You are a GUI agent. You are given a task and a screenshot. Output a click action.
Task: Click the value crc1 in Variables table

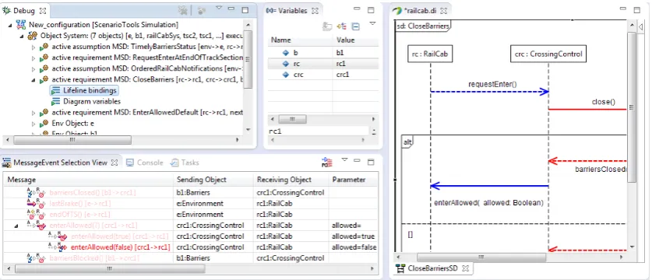tap(343, 75)
